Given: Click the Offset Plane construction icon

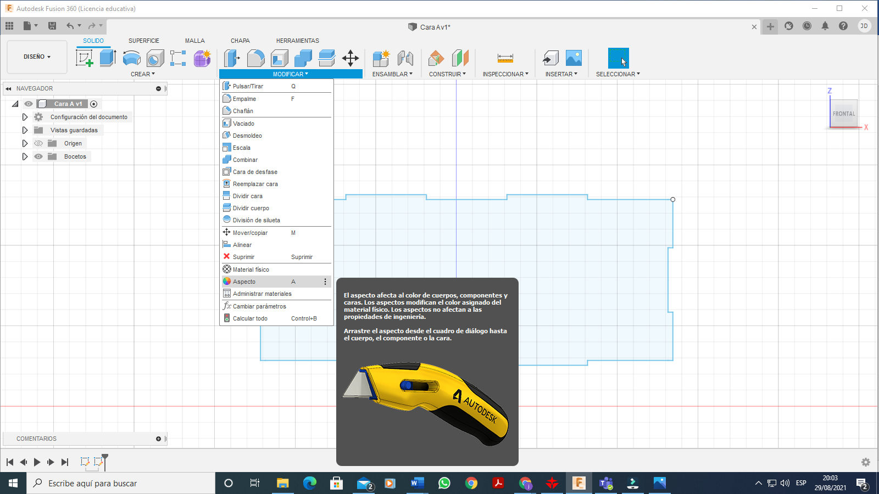Looking at the screenshot, I should coord(436,58).
